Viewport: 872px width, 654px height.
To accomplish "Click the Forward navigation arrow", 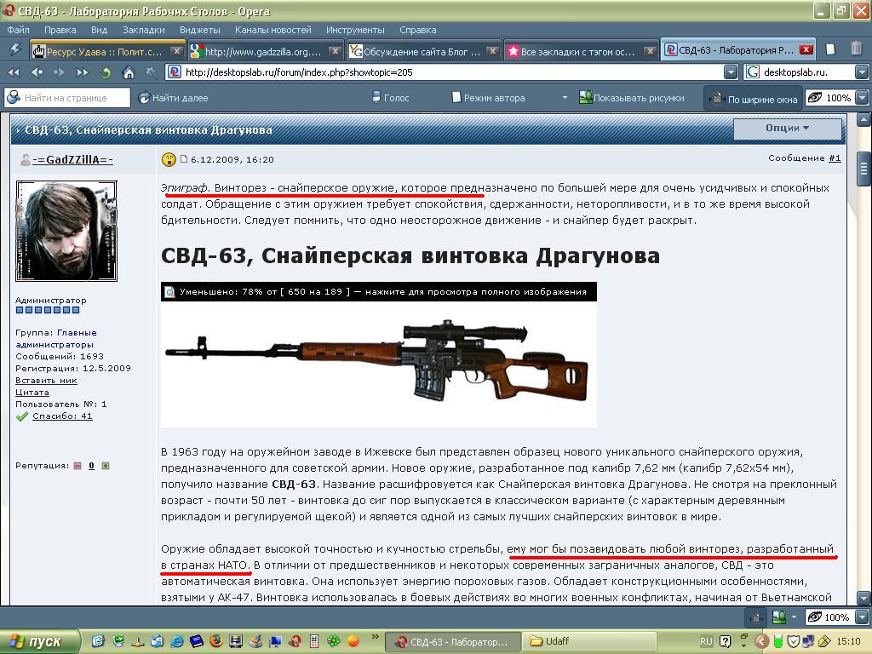I will coord(60,72).
